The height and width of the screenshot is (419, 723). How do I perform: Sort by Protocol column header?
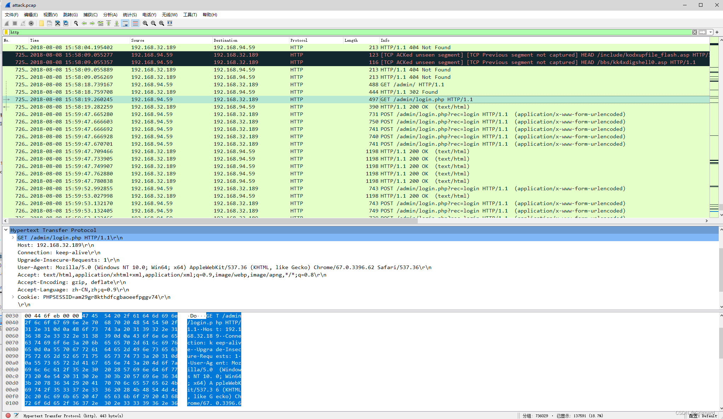click(316, 40)
